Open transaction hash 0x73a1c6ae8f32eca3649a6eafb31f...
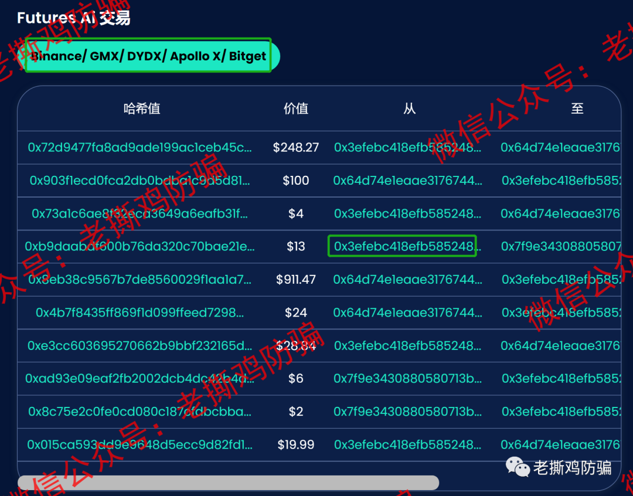Image resolution: width=633 pixels, height=496 pixels. click(139, 213)
